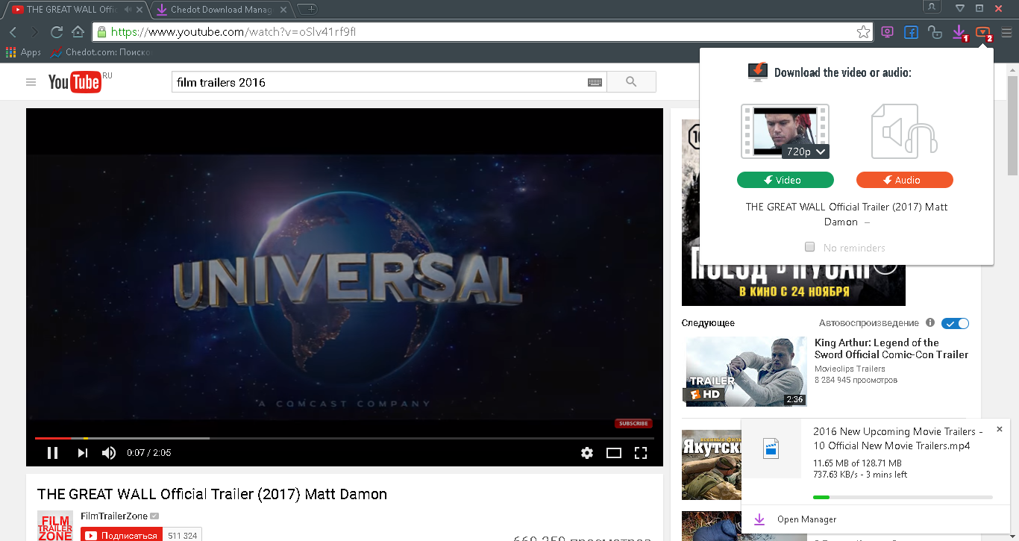Click the Matt Damon video preview thumbnail
This screenshot has height=541, width=1019.
785,131
